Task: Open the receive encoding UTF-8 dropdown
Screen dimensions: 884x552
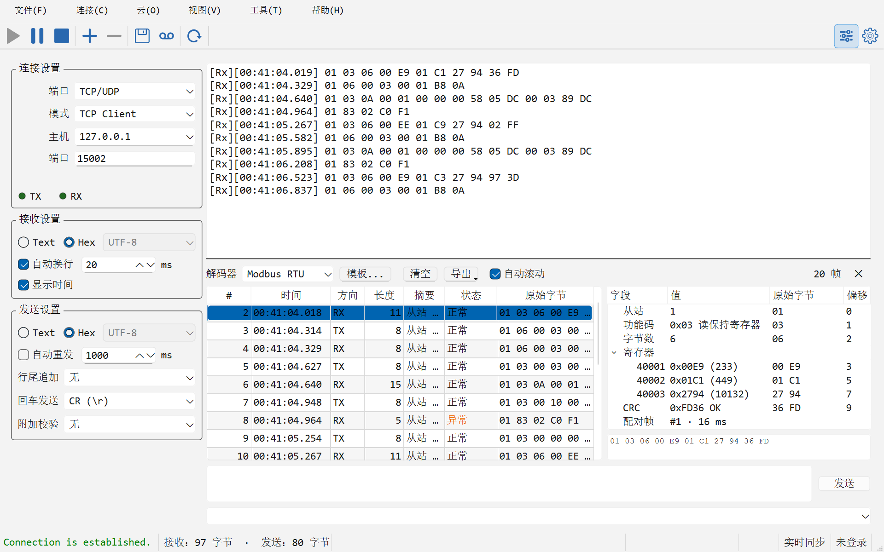Action: coord(149,242)
